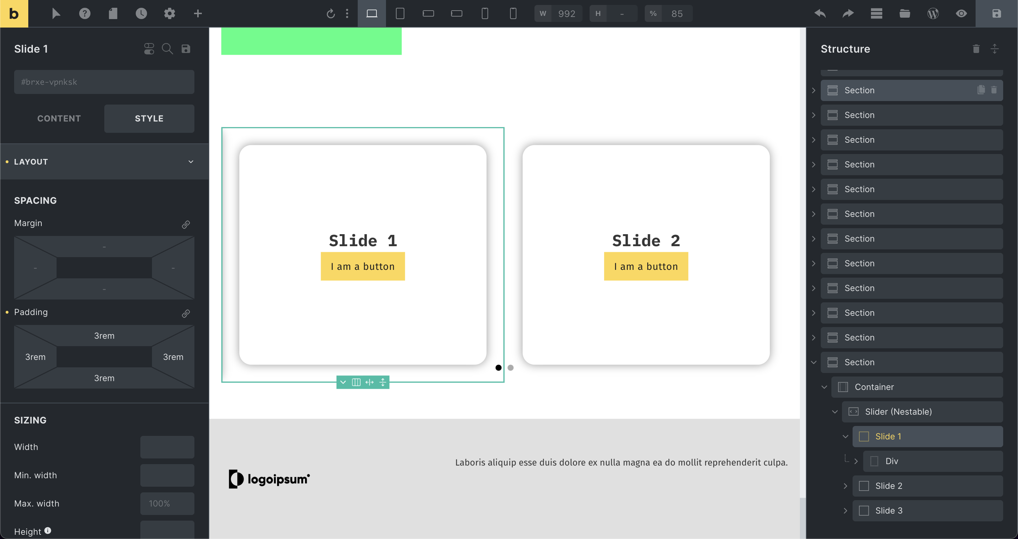The width and height of the screenshot is (1018, 539).
Task: Click the Margin link-values icon
Action: [x=186, y=224]
